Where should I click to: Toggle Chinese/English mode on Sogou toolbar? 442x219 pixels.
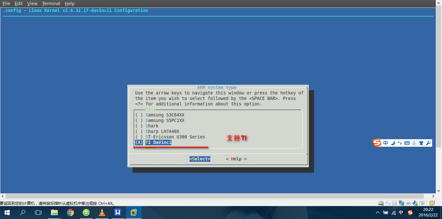pos(386,143)
